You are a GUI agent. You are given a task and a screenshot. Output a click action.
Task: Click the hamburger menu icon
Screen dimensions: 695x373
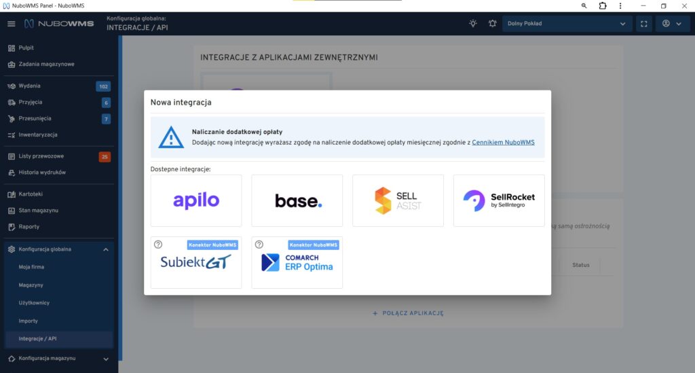tap(11, 24)
